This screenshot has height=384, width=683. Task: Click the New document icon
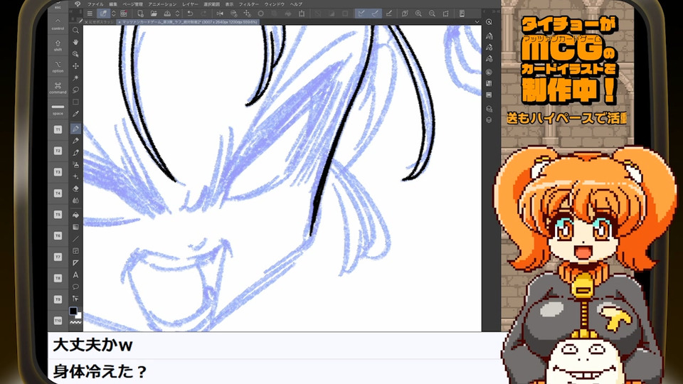click(140, 14)
